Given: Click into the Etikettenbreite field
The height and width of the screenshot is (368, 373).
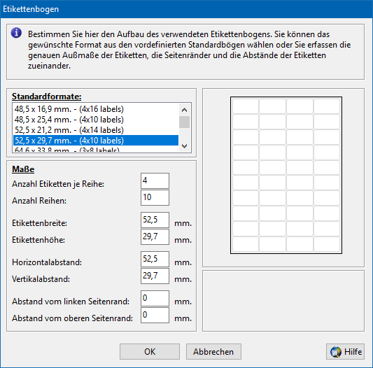Looking at the screenshot, I should 155,220.
